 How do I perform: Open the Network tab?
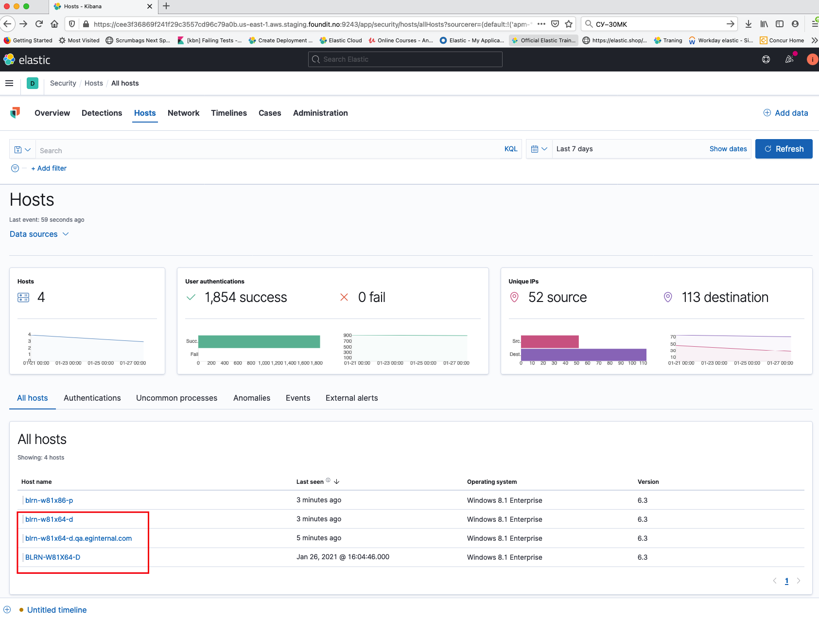(183, 113)
